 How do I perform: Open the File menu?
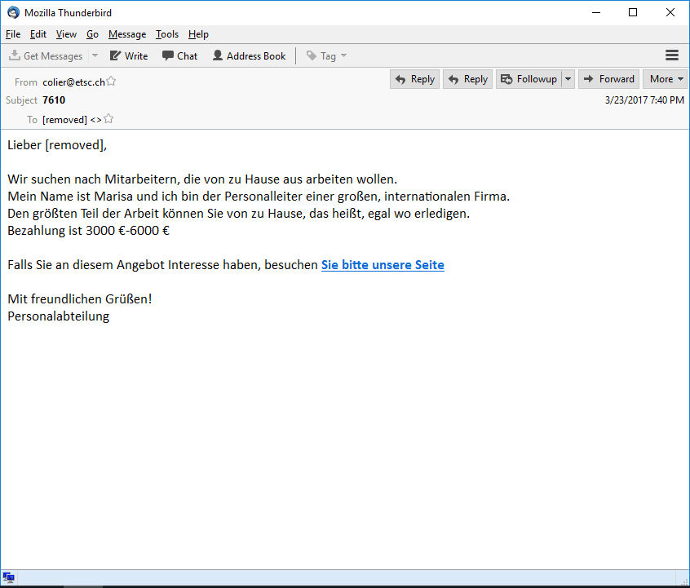12,34
